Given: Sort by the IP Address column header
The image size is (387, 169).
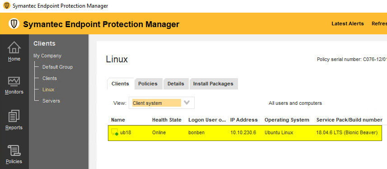Looking at the screenshot, I should 244,120.
